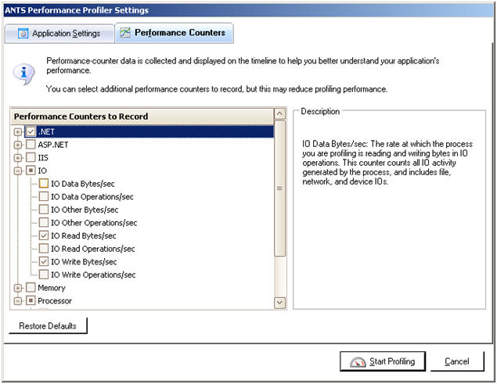
Task: Click the scrollbar down arrow
Action: (279, 303)
